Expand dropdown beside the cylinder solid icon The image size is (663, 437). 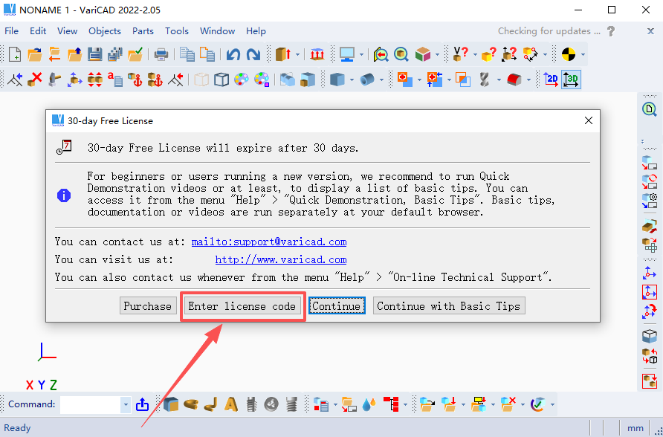point(382,79)
